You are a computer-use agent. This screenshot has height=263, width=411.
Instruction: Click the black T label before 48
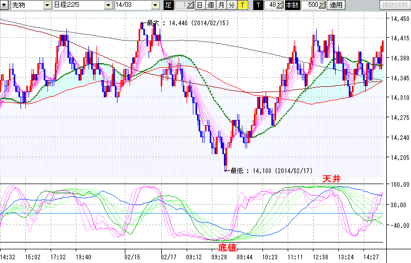click(x=258, y=5)
